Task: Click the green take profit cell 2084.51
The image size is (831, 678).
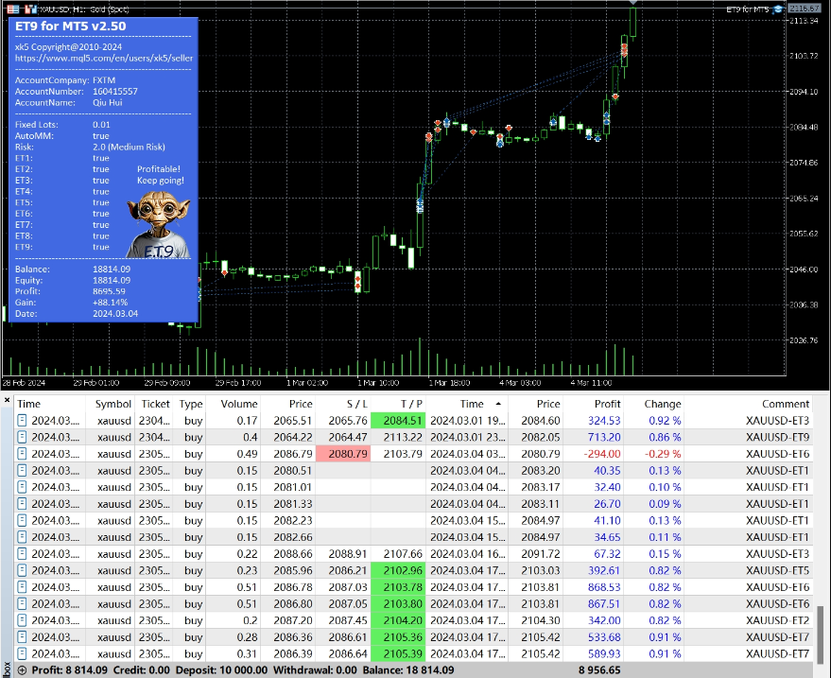Action: tap(398, 421)
